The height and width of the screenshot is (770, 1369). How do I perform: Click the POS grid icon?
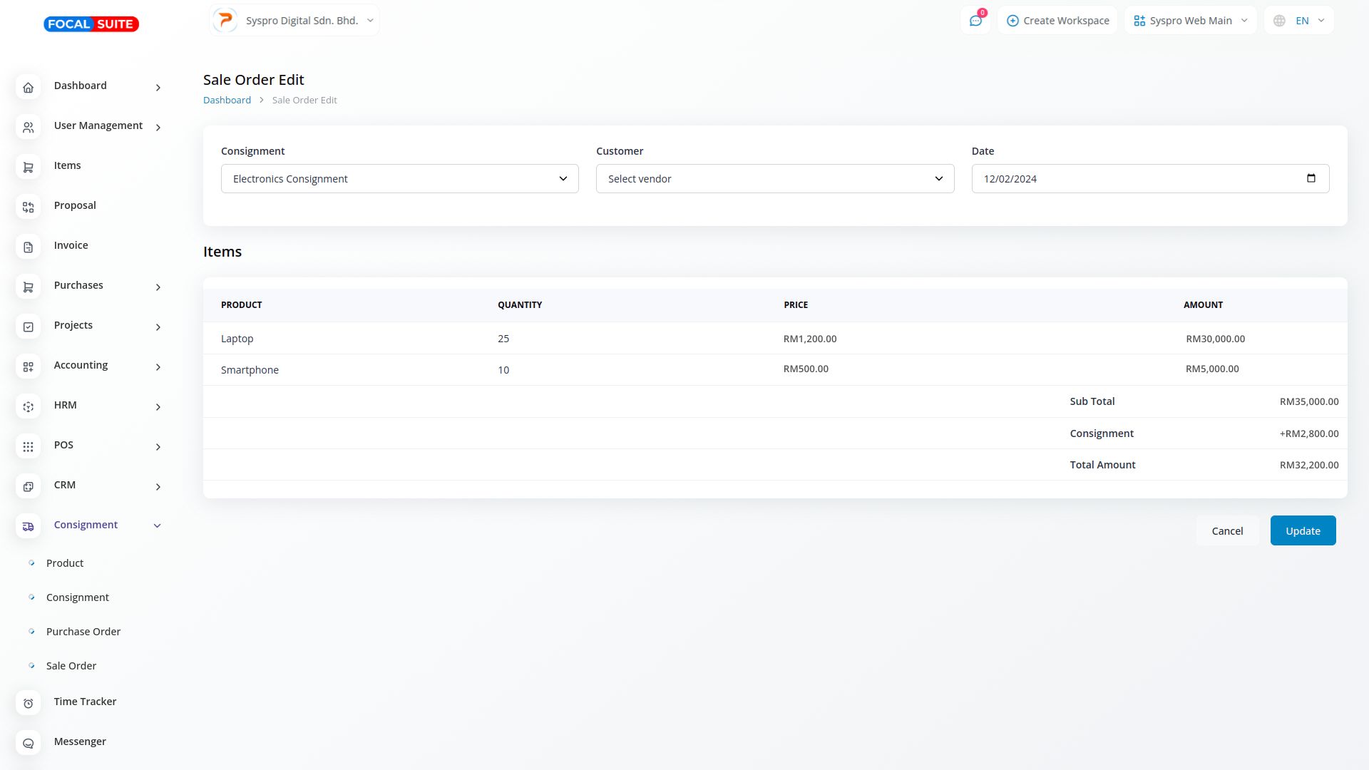tap(28, 447)
